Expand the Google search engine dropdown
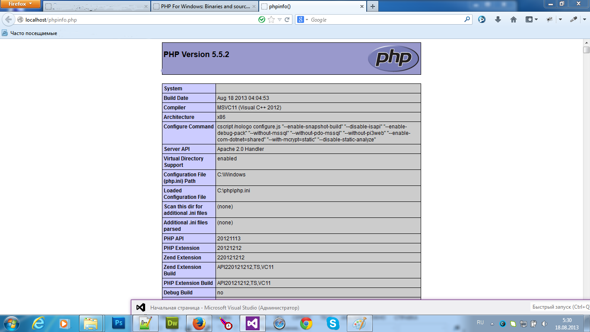This screenshot has height=332, width=590. (x=303, y=19)
